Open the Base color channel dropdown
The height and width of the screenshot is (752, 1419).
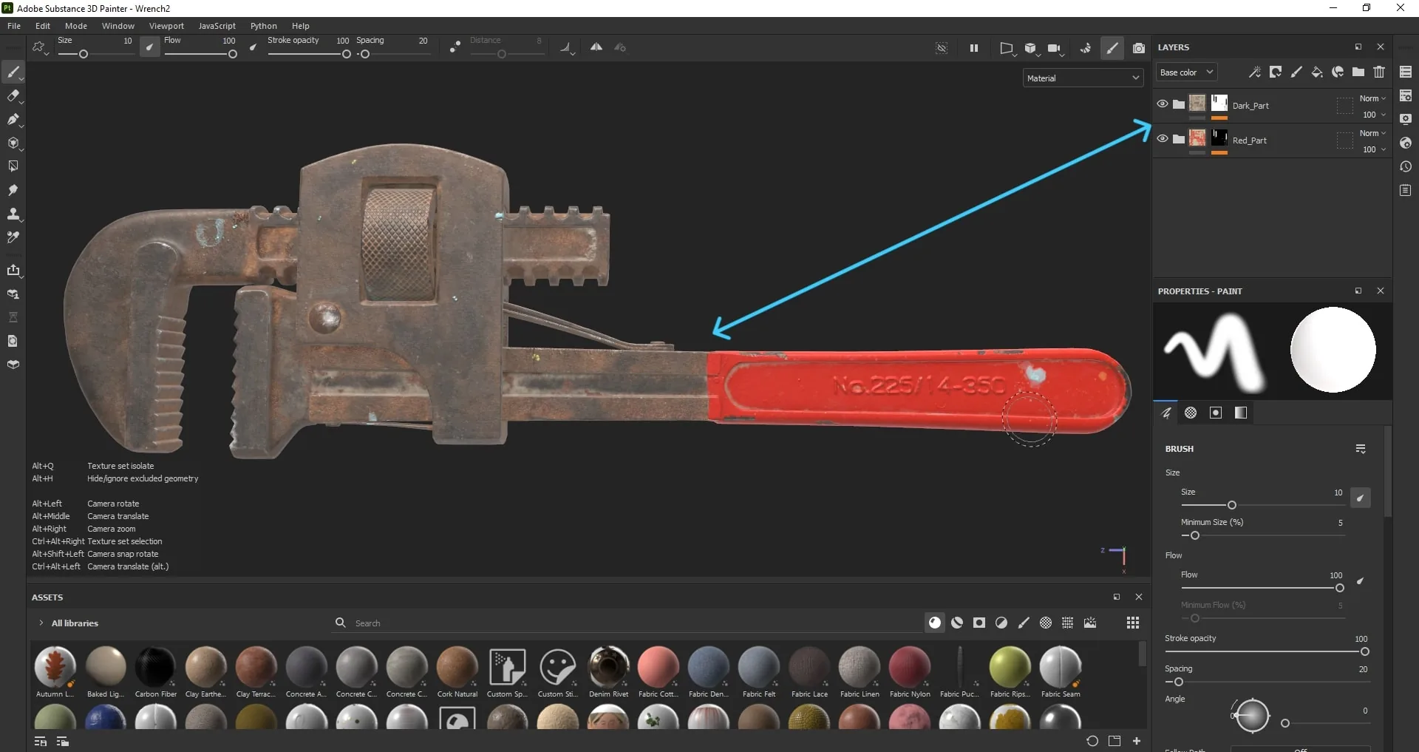[x=1186, y=72]
